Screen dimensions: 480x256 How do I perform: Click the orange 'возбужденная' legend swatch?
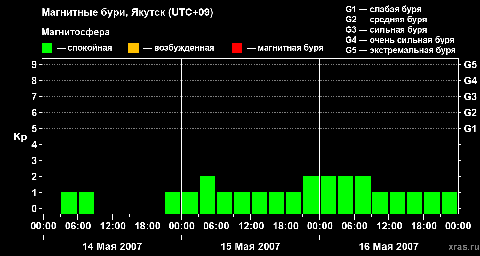(133, 48)
